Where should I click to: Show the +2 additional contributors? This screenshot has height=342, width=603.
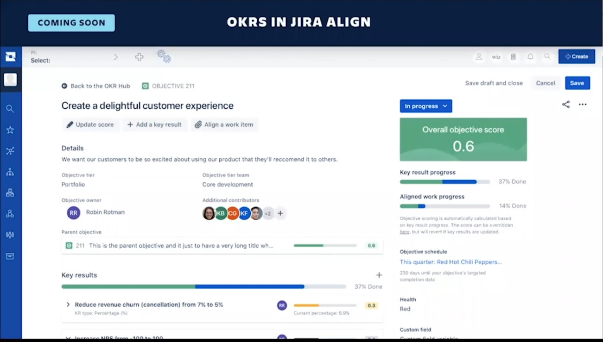268,213
